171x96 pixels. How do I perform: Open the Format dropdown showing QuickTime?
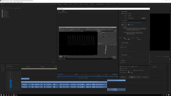point(134,16)
